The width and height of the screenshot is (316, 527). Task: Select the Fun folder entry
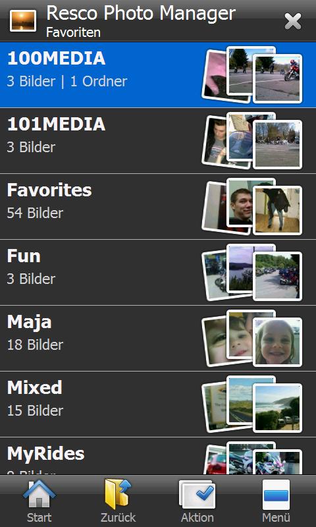point(158,272)
